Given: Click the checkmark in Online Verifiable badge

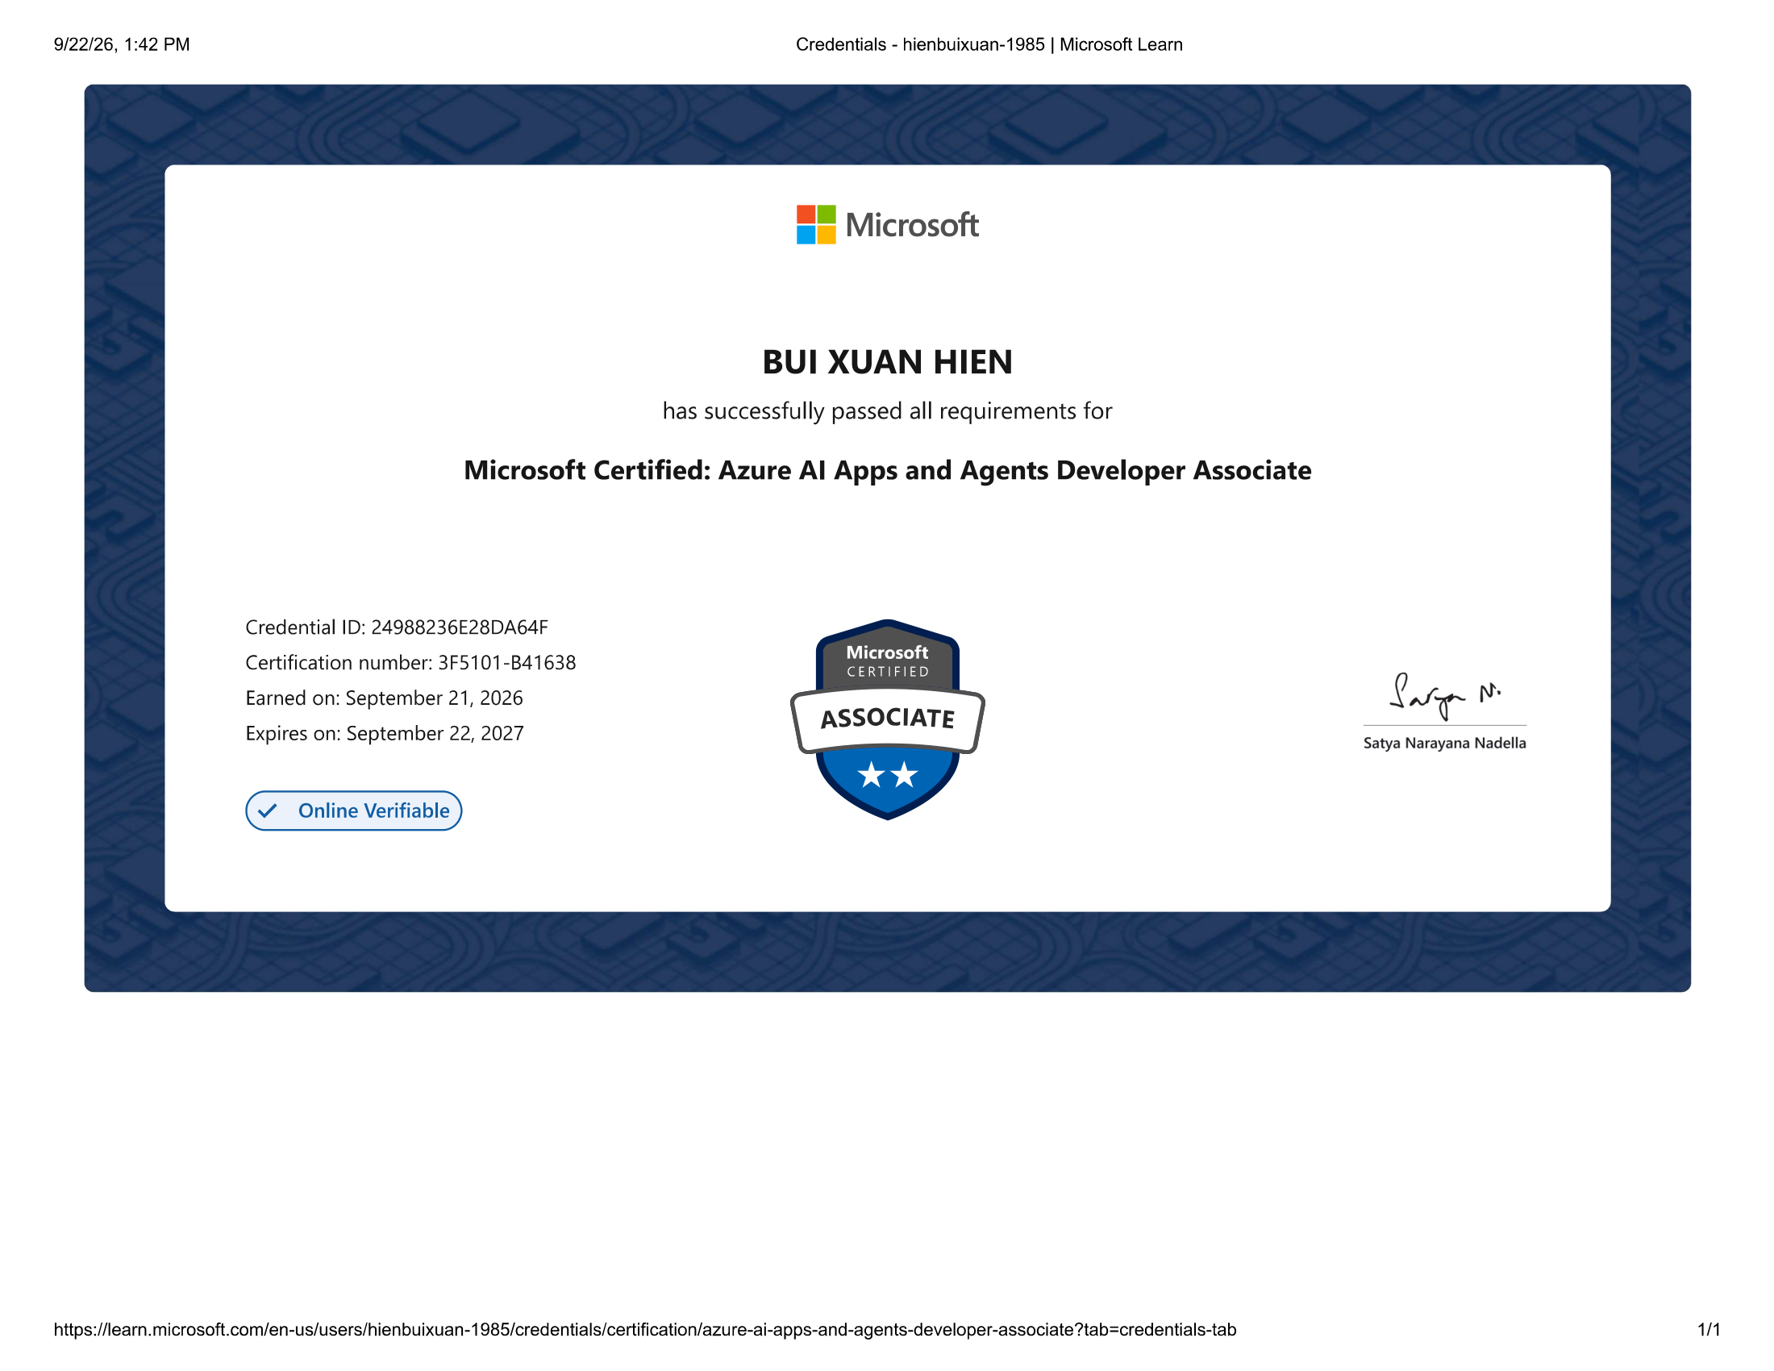Looking at the screenshot, I should [267, 811].
